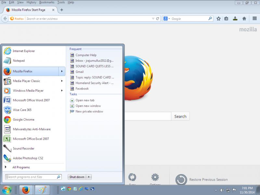260x195 pixels.
Task: Open the Firefox downloads arrow icon
Action: click(x=235, y=19)
